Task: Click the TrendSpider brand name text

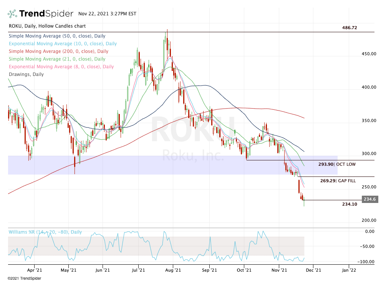Action: tap(46, 13)
